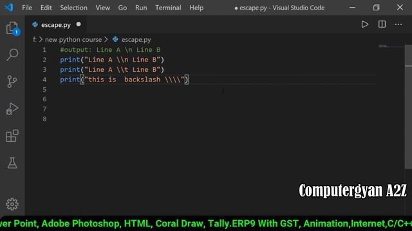Close the Visual Studio Code window
412x231 pixels.
pyautogui.click(x=400, y=7)
